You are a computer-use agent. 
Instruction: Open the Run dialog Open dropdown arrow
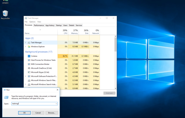click(56, 104)
